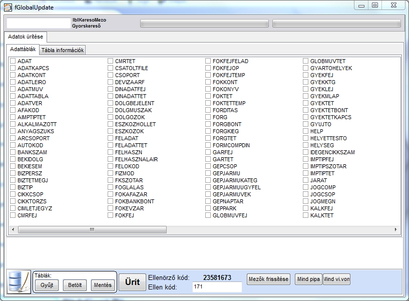This screenshot has width=409, height=301.
Task: Click the Mezők frissítése button
Action: (268, 279)
